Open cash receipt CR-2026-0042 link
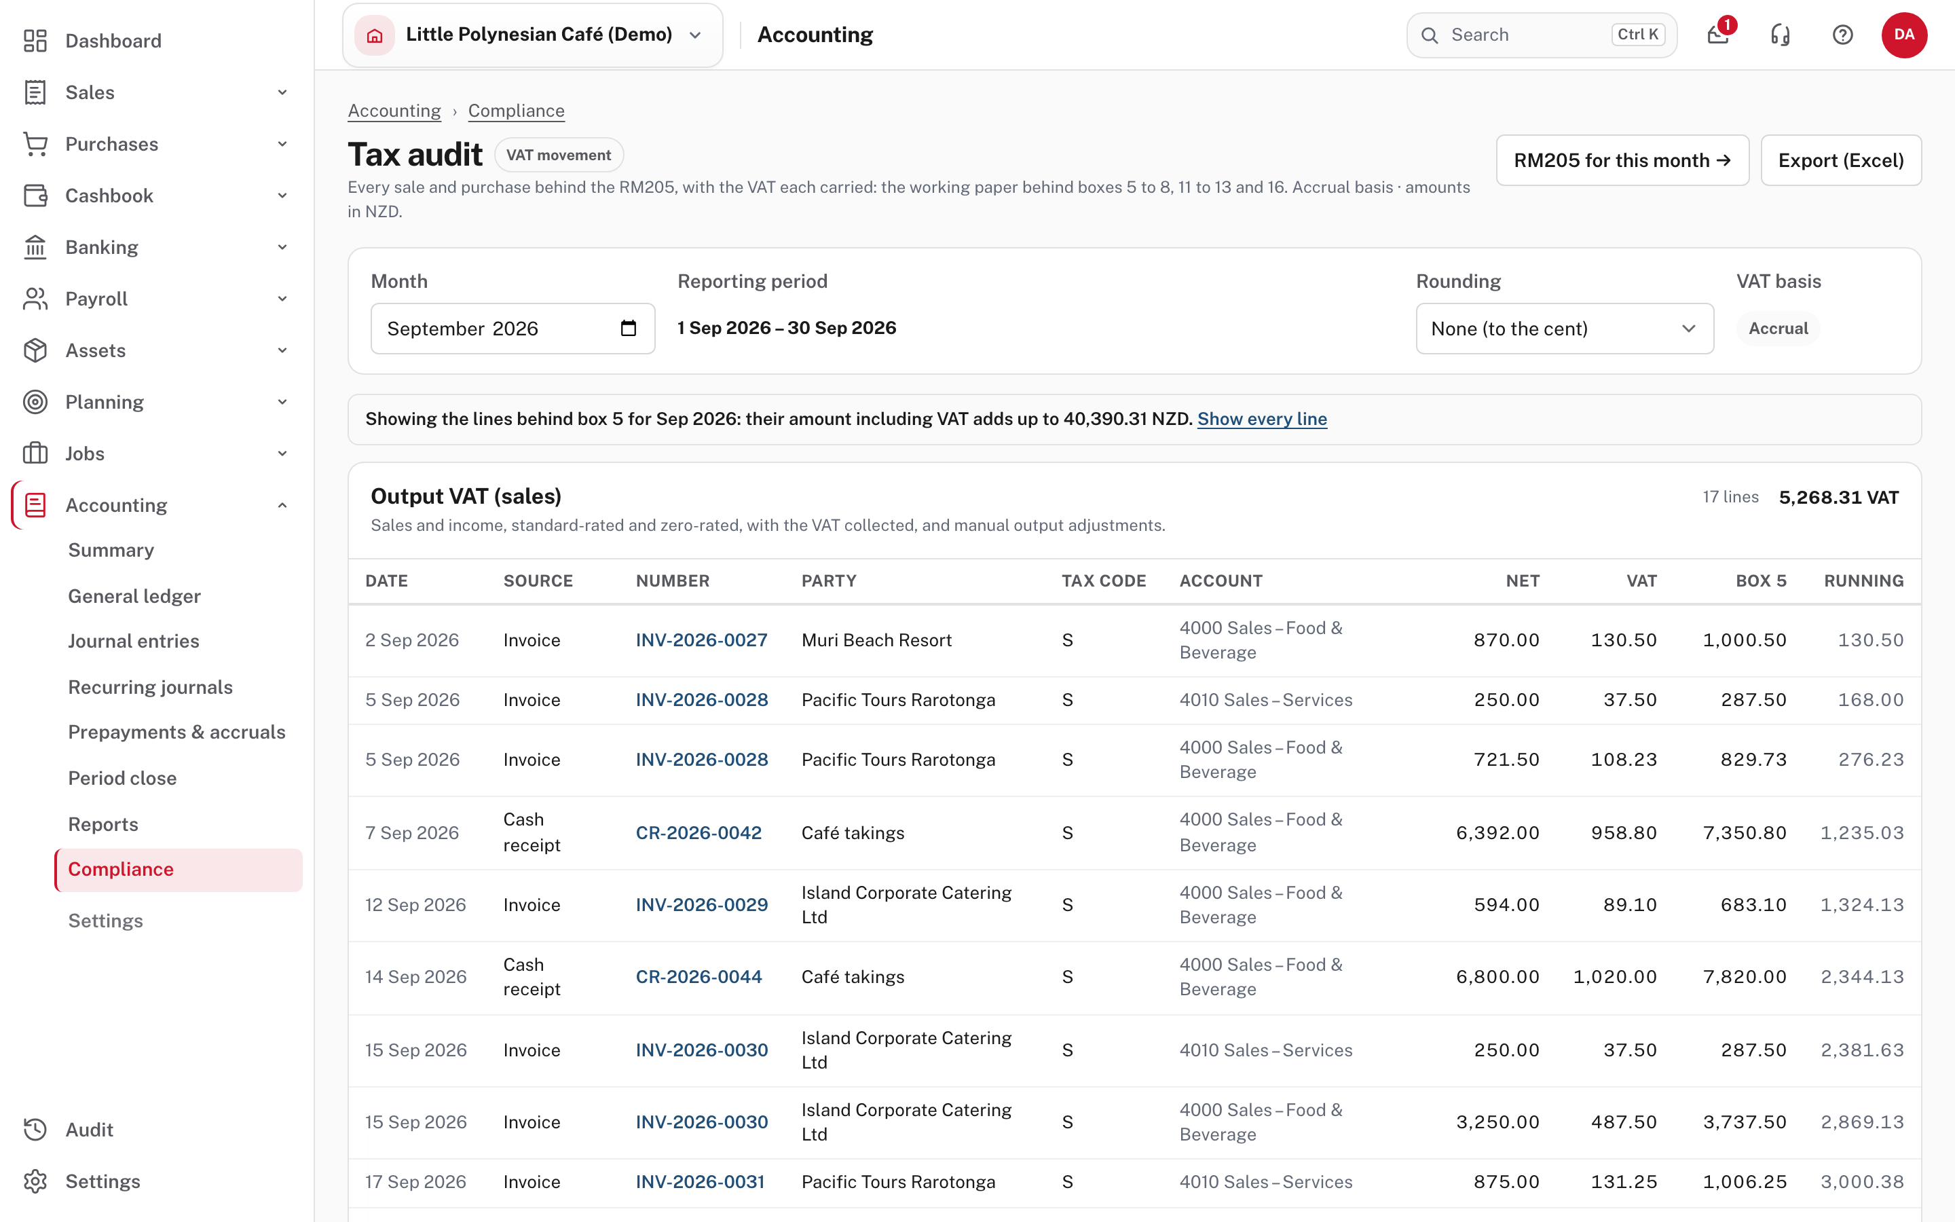1955x1222 pixels. [x=699, y=832]
